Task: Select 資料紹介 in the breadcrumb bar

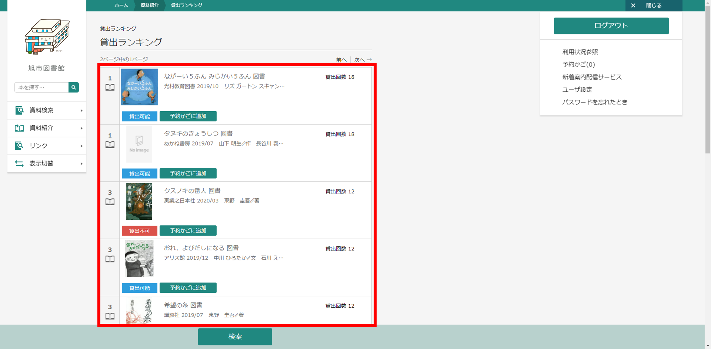Action: (x=149, y=6)
